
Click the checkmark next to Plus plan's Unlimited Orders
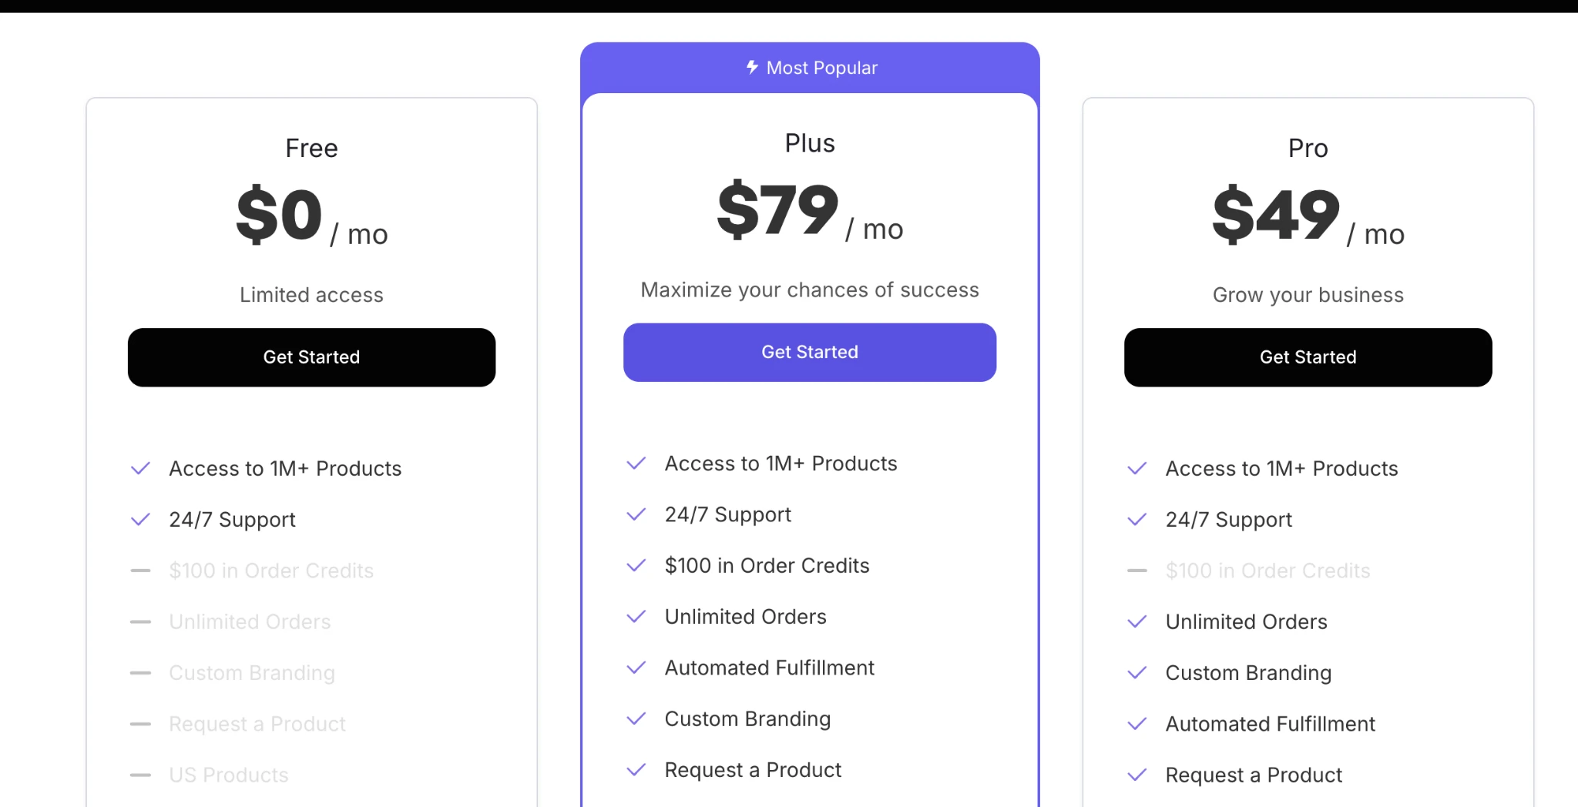[x=636, y=616]
